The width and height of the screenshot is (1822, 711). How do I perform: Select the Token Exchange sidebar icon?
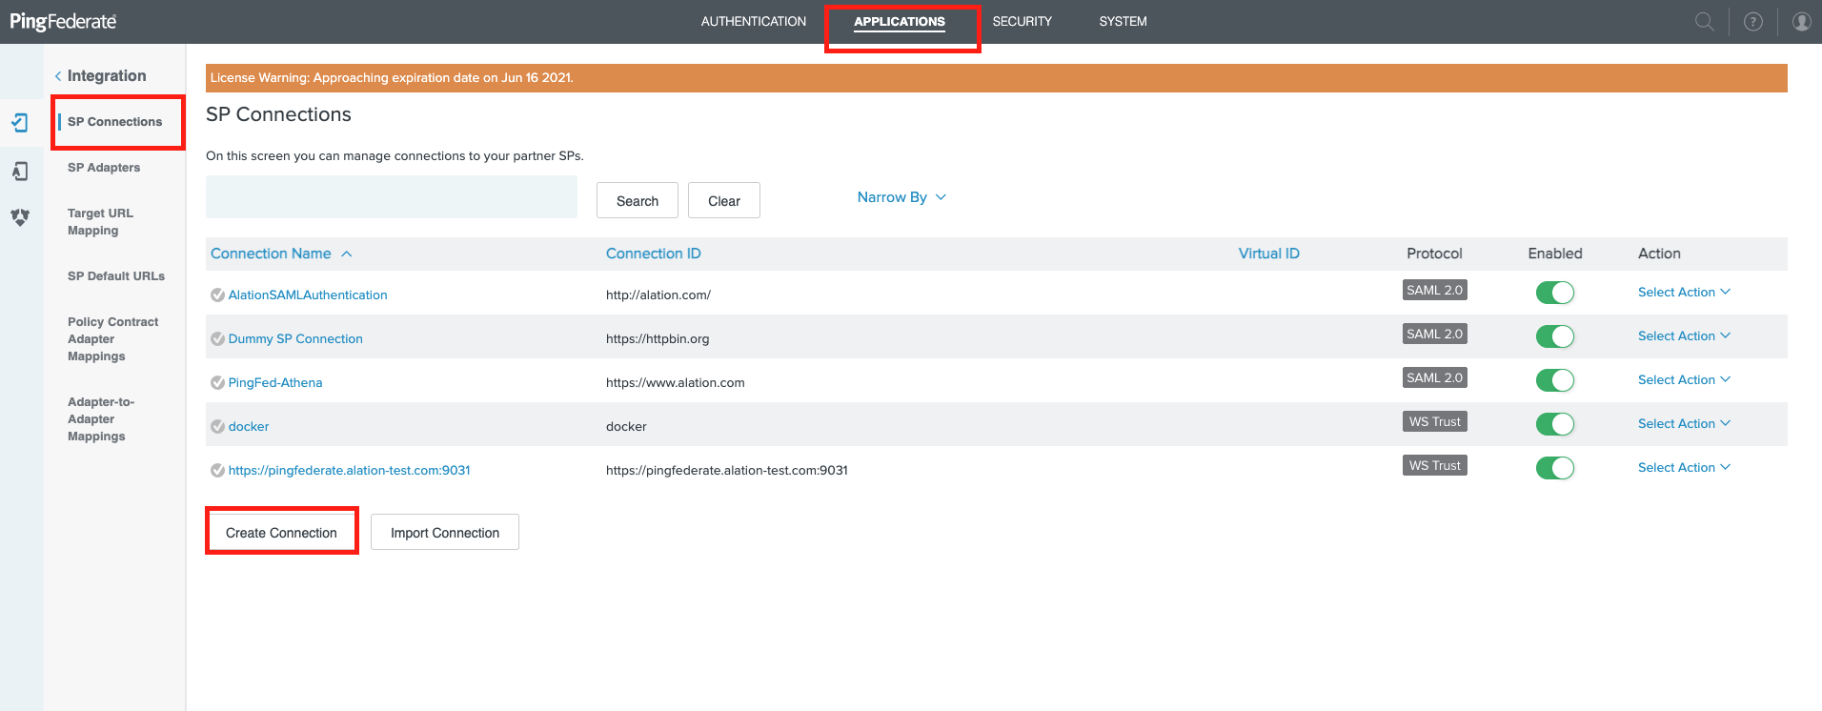pyautogui.click(x=20, y=217)
